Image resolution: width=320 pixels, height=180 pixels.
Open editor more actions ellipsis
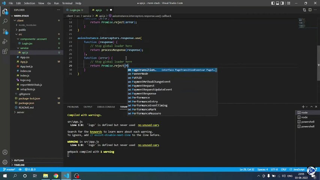click(x=315, y=10)
